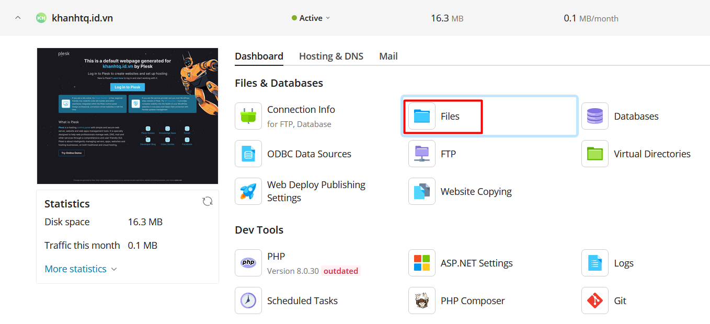The image size is (710, 324).
Task: Open Git icon
Action: point(595,300)
